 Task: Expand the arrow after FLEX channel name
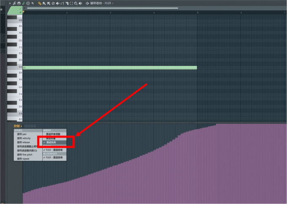click(113, 3)
